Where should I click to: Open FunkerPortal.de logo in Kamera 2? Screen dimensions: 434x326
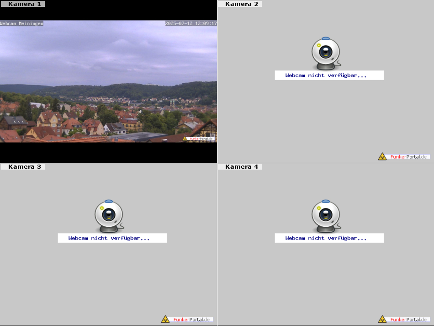click(404, 156)
